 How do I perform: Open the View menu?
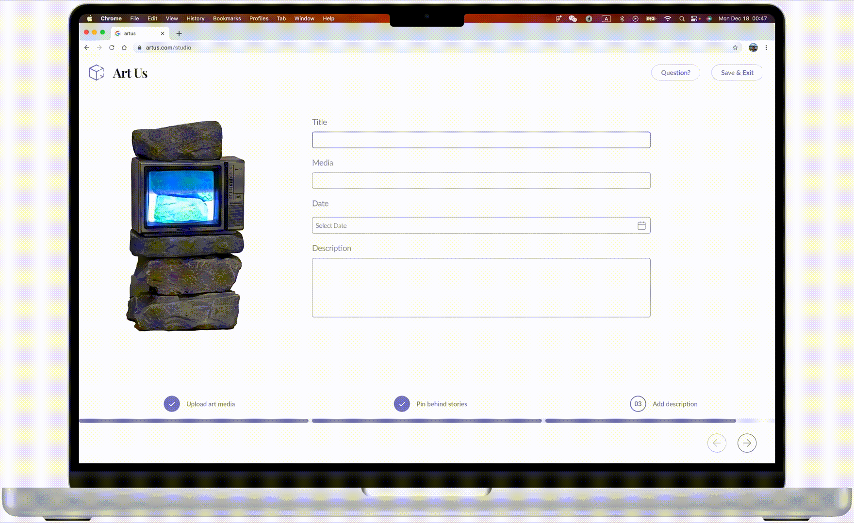pyautogui.click(x=172, y=18)
